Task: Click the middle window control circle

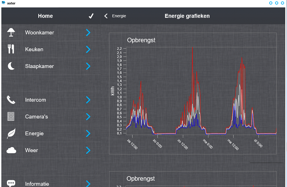Action: (x=277, y=3)
